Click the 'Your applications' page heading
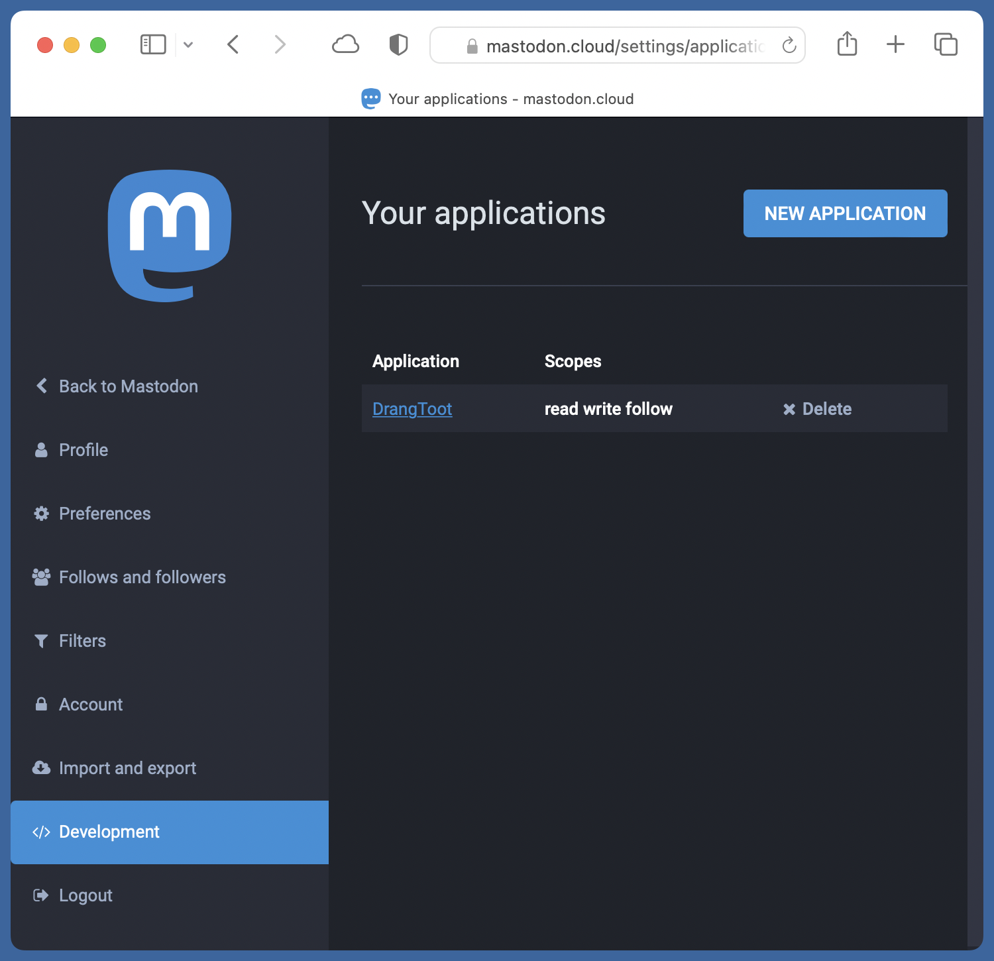Image resolution: width=994 pixels, height=961 pixels. click(484, 213)
